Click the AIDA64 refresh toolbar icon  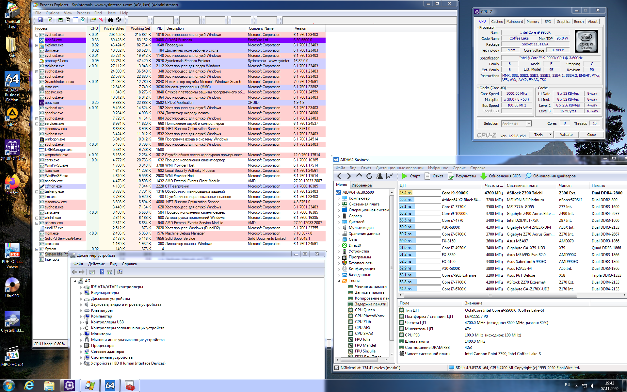369,176
